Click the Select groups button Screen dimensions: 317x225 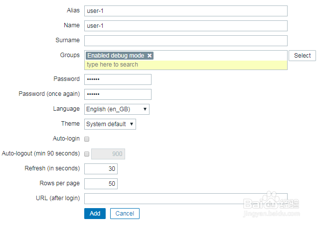click(302, 56)
